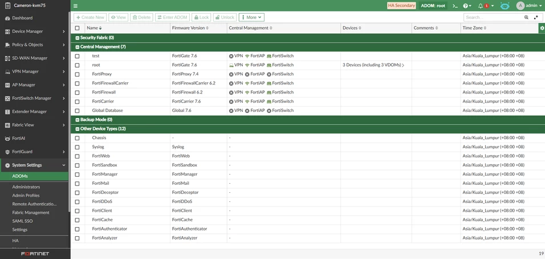Collapse the Central Management (7) group
545x259 pixels.
coord(77,47)
